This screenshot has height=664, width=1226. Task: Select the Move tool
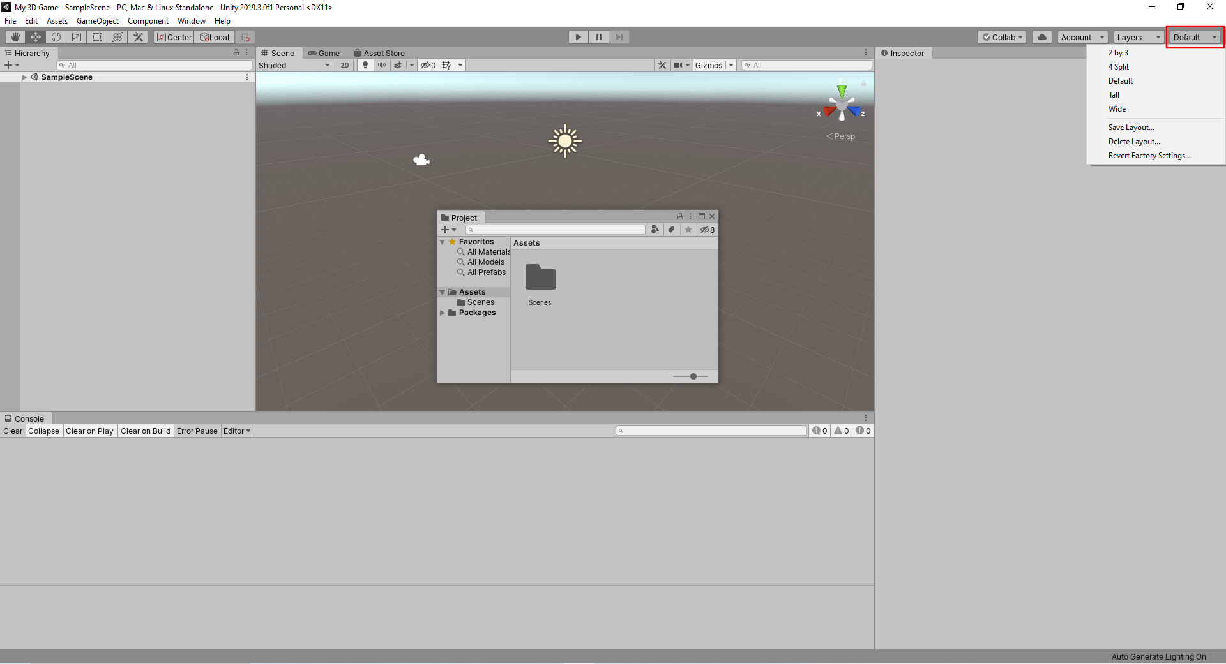pyautogui.click(x=36, y=37)
